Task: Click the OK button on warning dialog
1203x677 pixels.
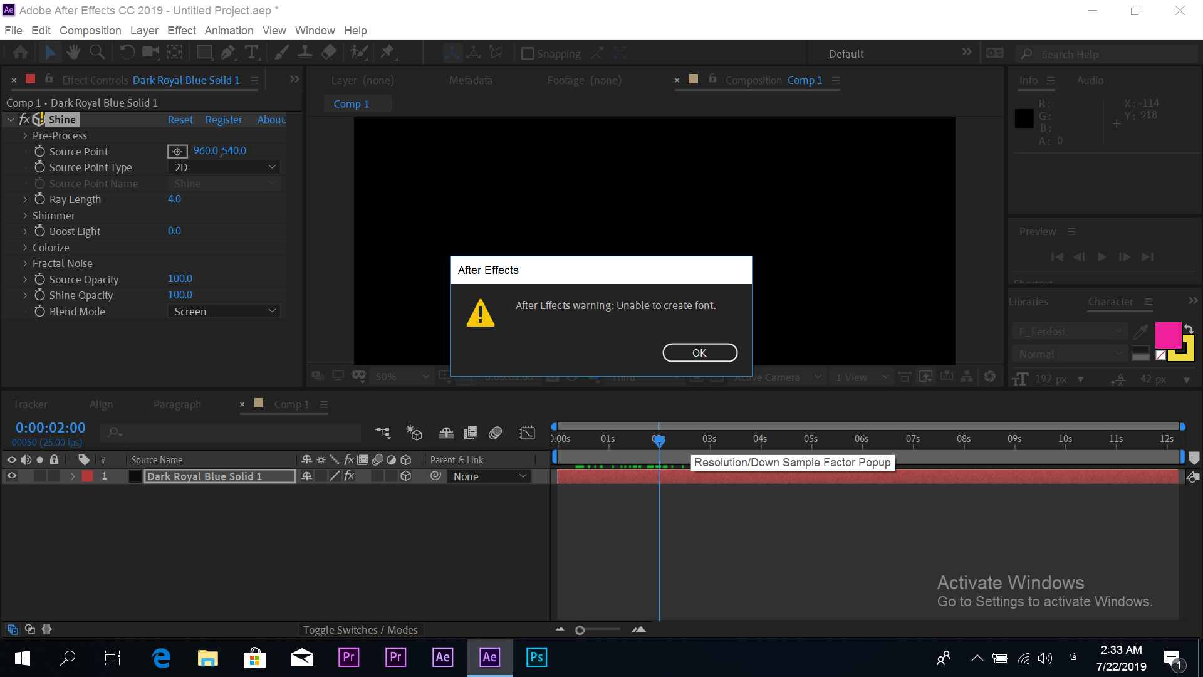Action: click(x=700, y=353)
